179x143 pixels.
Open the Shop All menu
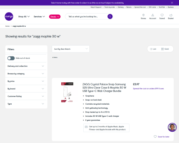[24, 17]
